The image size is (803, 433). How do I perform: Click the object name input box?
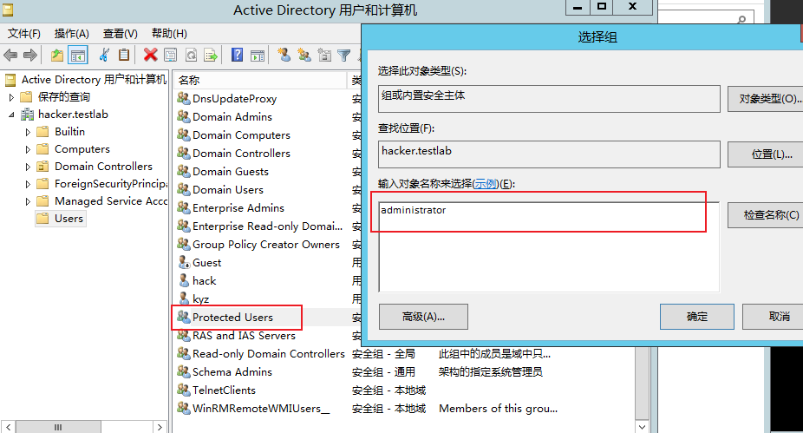tap(548, 246)
